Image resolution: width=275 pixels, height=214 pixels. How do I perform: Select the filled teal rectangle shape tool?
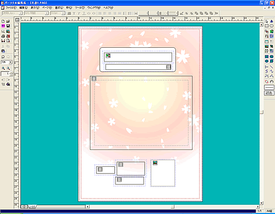[x=267, y=57]
